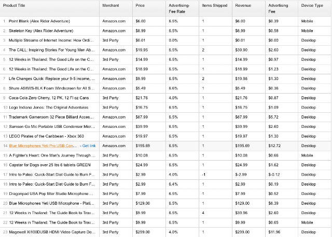Select Samson Go Mic Portable USB row
Viewport: 332px width, 237px height.
[166, 127]
